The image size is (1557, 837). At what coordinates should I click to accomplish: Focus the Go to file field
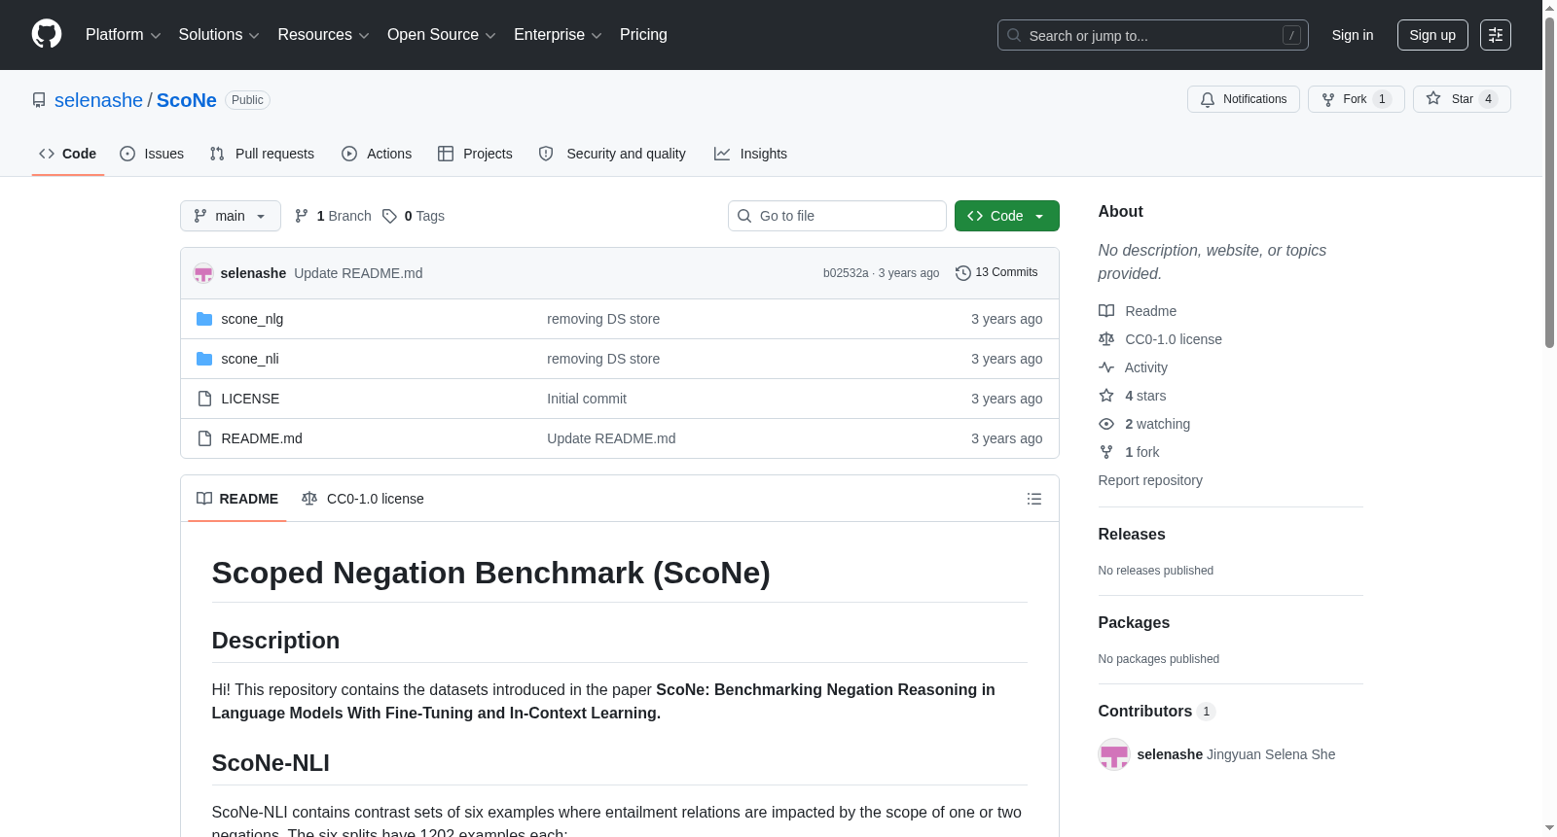[837, 216]
